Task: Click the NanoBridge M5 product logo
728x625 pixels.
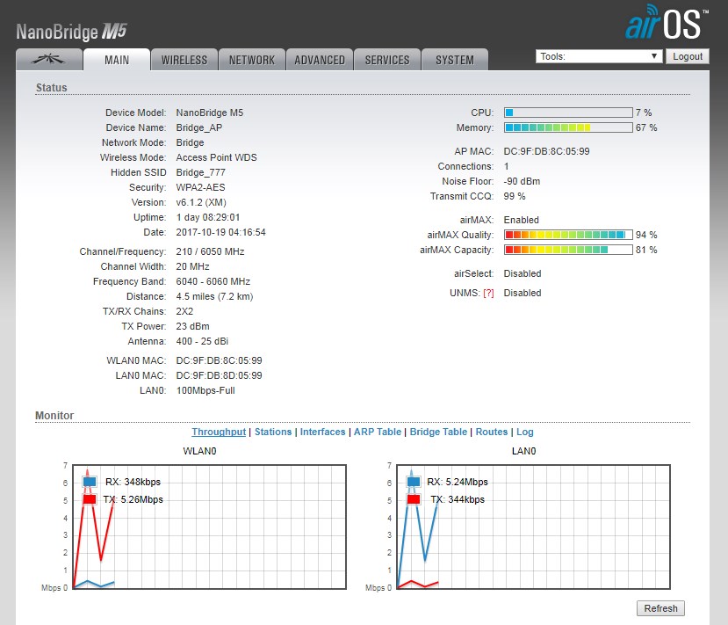Action: 71,32
